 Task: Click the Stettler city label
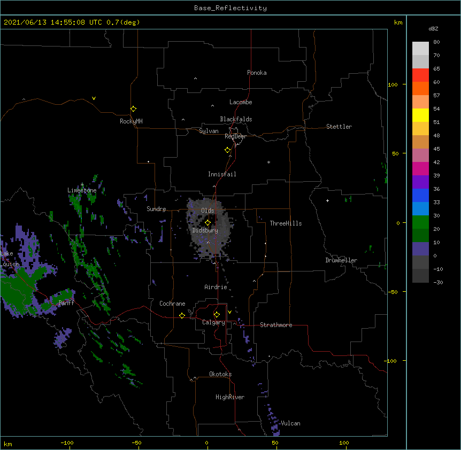(x=339, y=127)
